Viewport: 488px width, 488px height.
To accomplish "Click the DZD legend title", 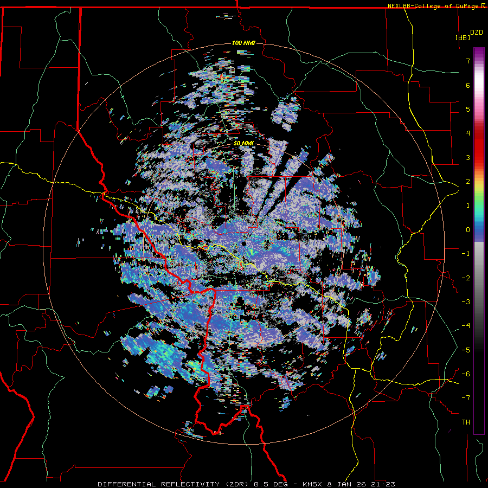I will pyautogui.click(x=476, y=33).
